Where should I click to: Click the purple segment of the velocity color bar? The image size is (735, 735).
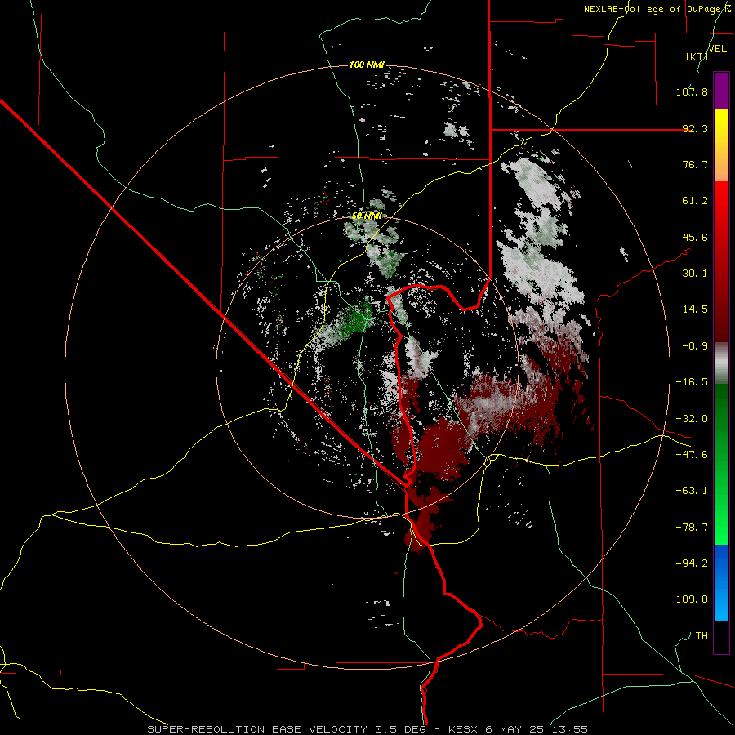721,91
